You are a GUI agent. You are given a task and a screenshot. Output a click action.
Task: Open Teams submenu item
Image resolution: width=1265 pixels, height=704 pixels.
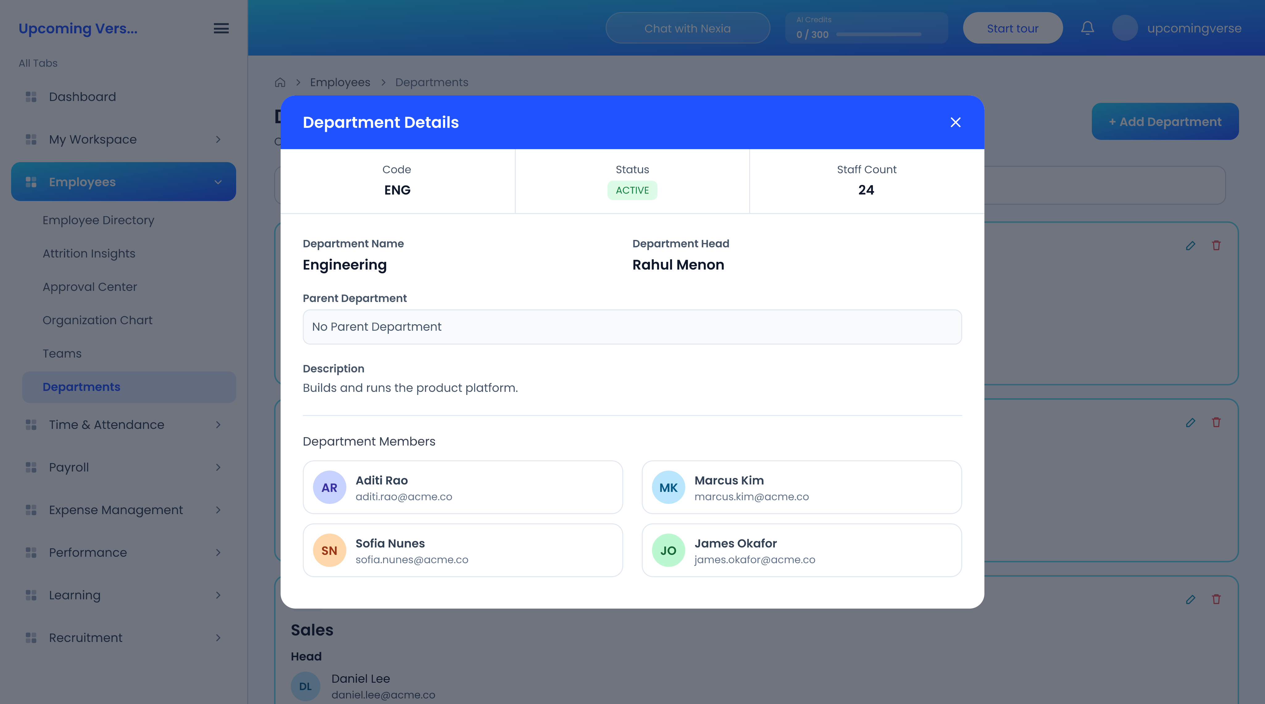pos(129,354)
